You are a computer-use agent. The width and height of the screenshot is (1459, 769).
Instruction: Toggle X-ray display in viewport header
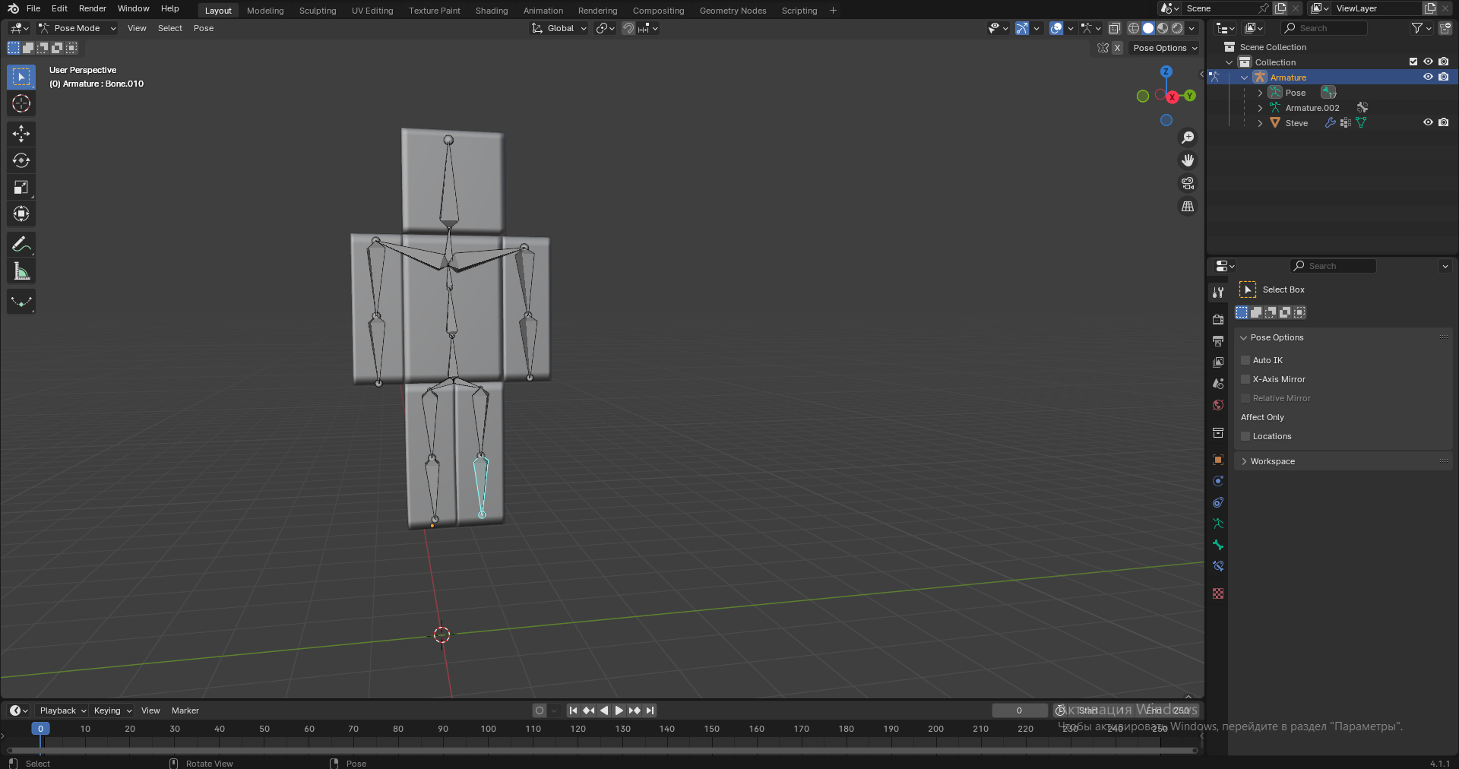click(1114, 28)
